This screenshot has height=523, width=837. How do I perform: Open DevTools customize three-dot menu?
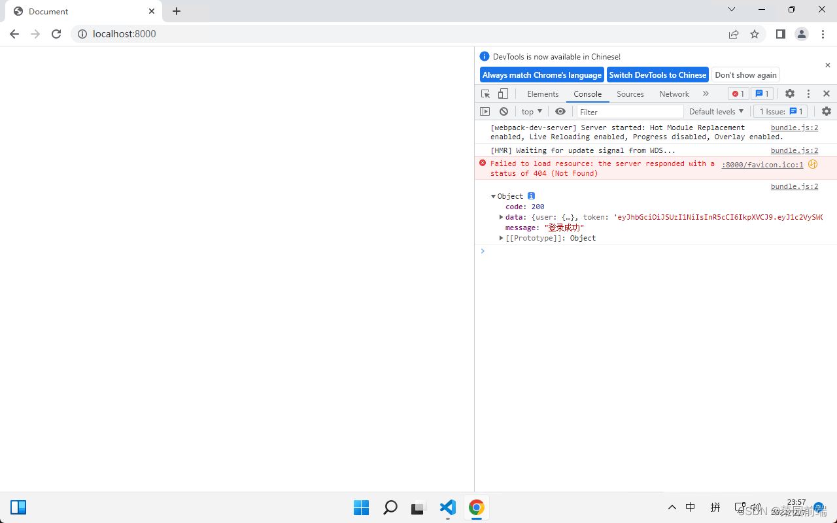[808, 94]
